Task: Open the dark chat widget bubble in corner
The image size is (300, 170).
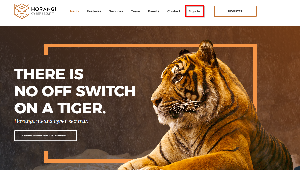Action: [297, 168]
